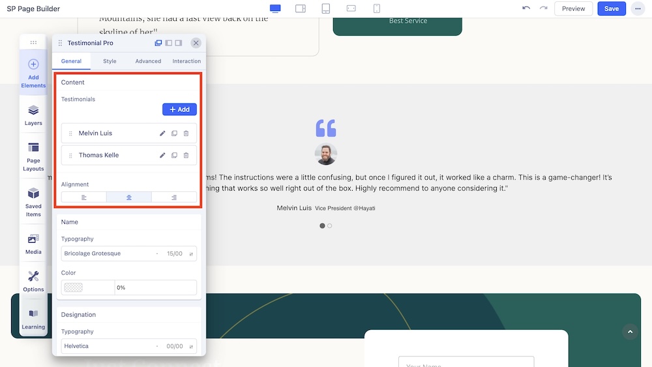Open the Name color swatch
The width and height of the screenshot is (652, 367).
(x=74, y=288)
